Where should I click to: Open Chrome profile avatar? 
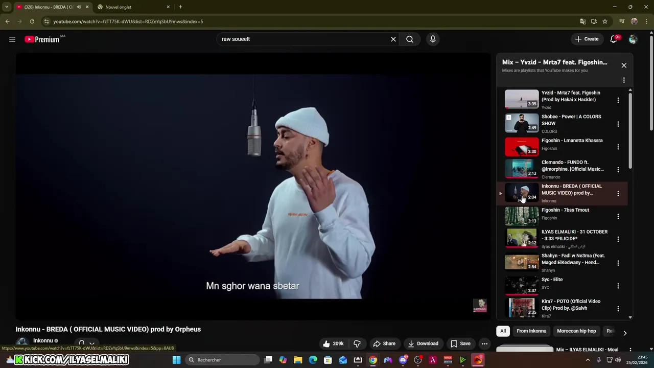(634, 21)
